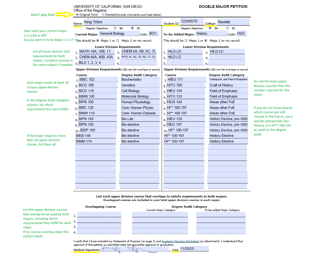Edit the Current Major field General Biology
The image size is (312, 253).
(119, 33)
